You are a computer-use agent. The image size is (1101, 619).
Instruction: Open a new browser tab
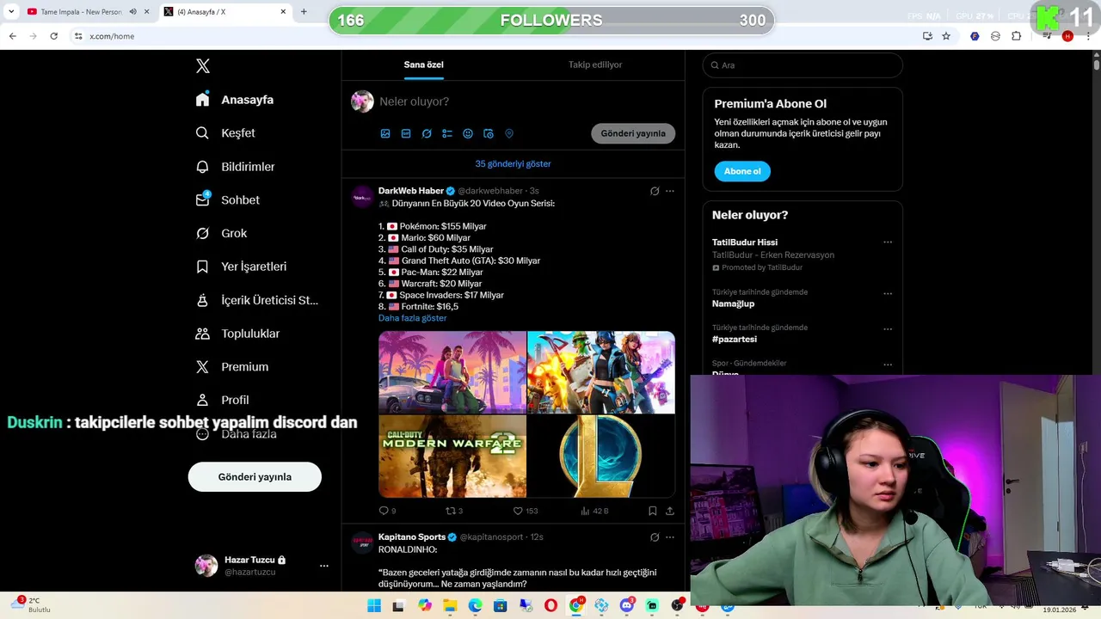(304, 12)
